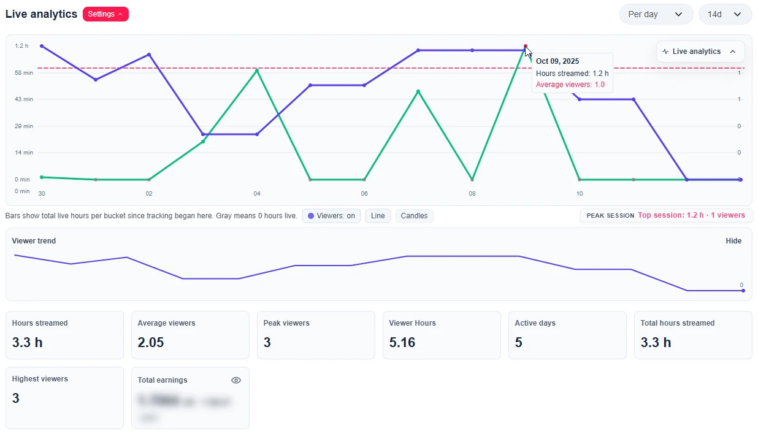Click the Peak viewers card
The height and width of the screenshot is (436, 758).
[x=316, y=335]
